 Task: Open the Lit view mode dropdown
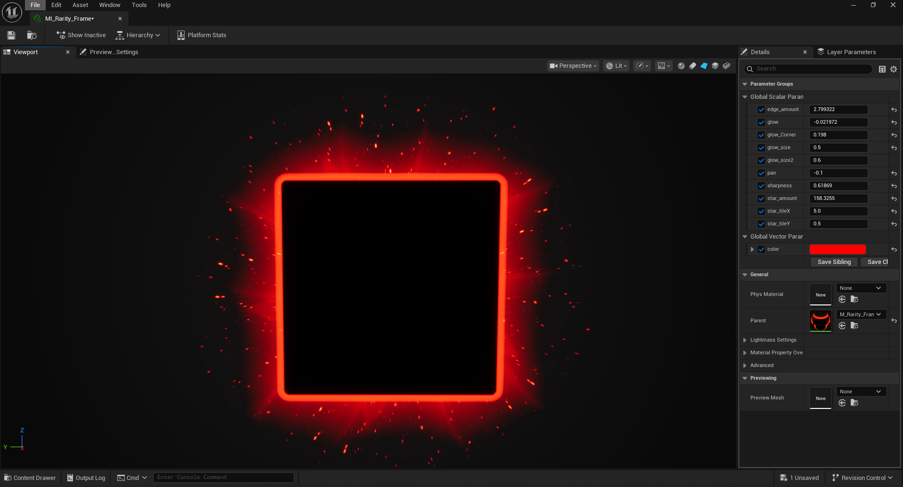[616, 66]
